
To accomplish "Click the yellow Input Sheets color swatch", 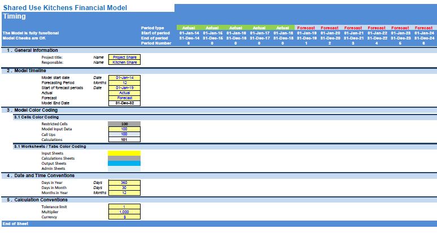I will tap(124, 153).
